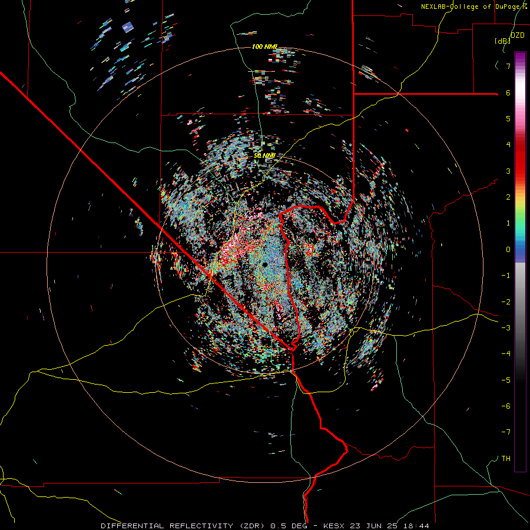Click the -5 value on color scale

(506, 380)
